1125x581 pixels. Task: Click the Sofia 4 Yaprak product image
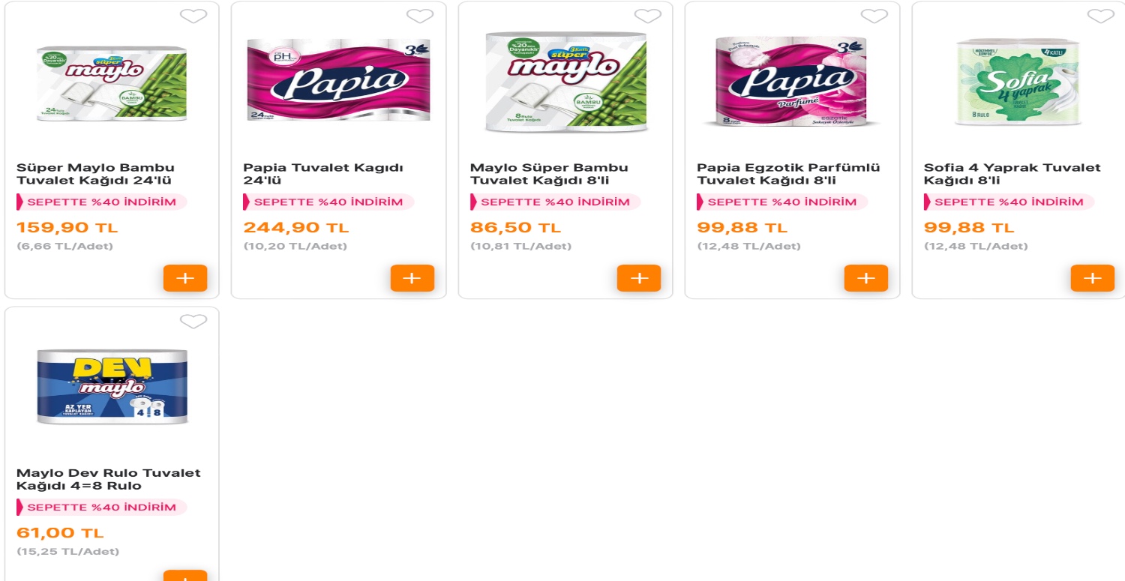1018,82
